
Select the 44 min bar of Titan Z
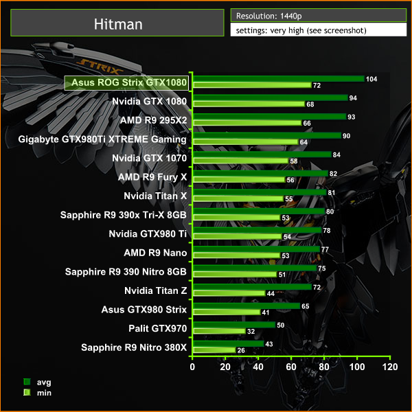(229, 293)
